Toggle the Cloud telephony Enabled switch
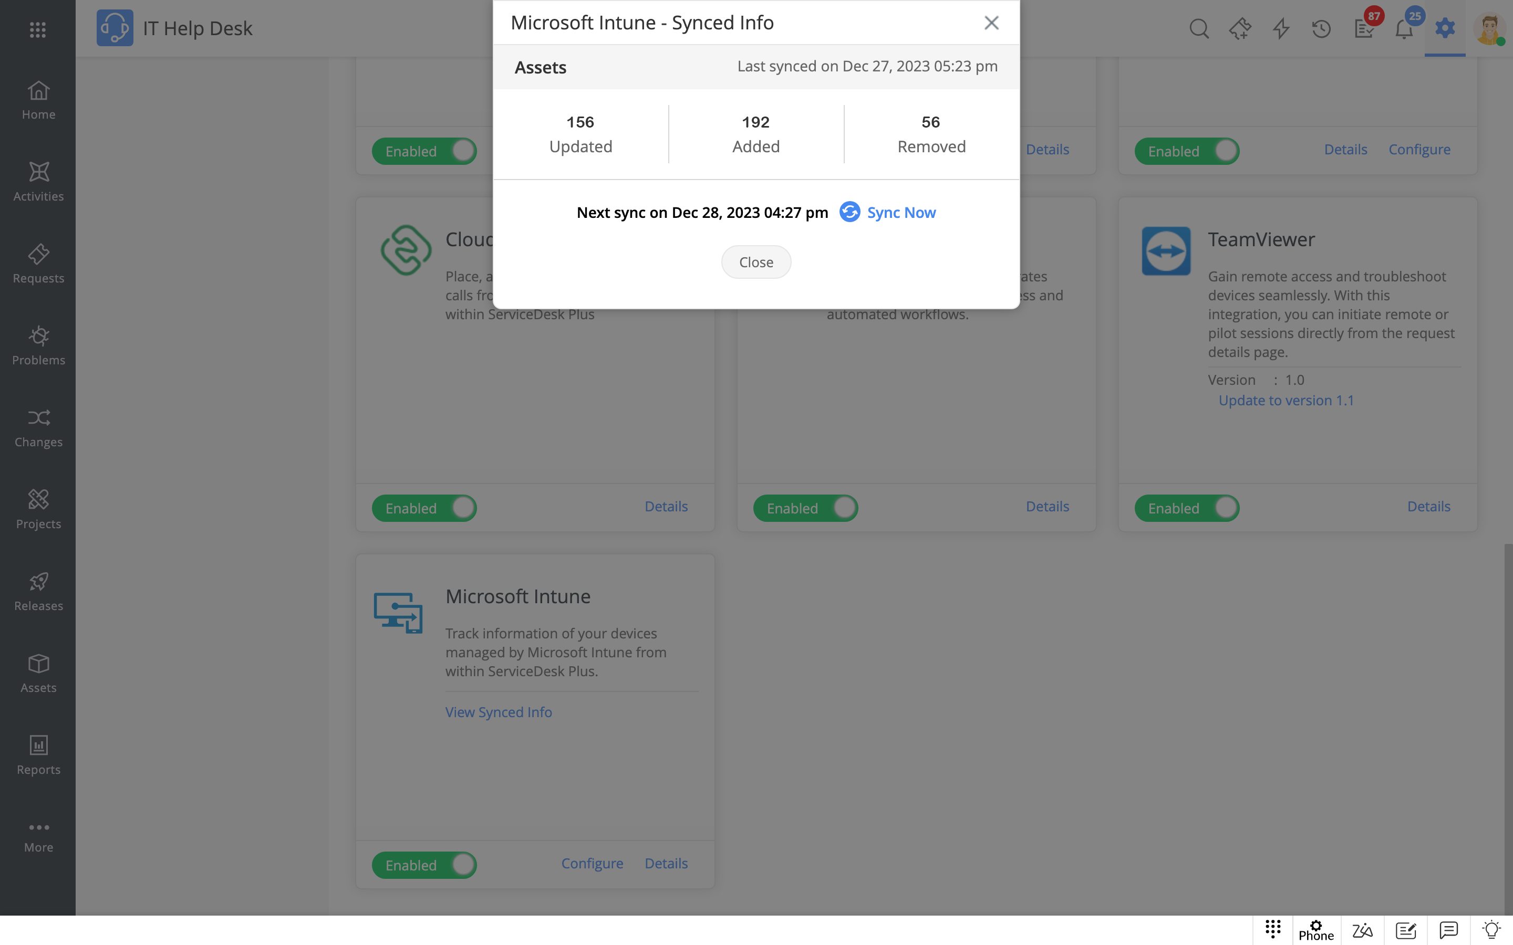Image resolution: width=1513 pixels, height=945 pixels. pos(424,508)
